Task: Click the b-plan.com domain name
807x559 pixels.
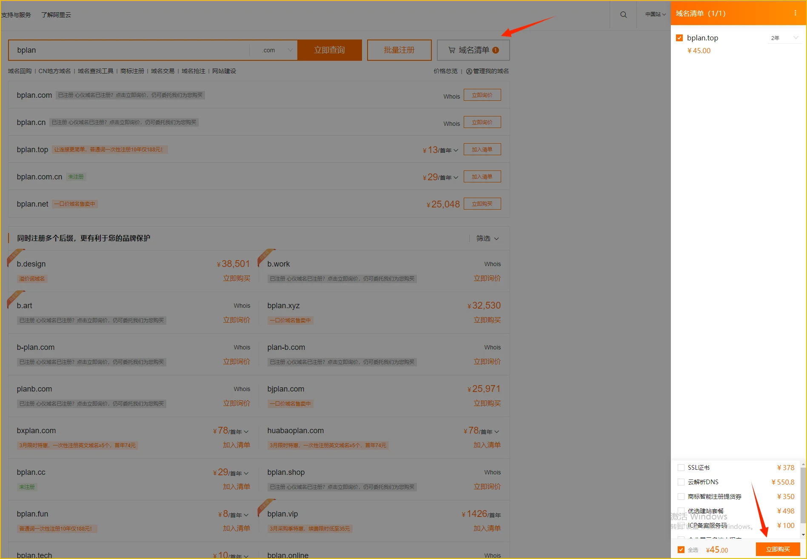Action: [x=36, y=347]
